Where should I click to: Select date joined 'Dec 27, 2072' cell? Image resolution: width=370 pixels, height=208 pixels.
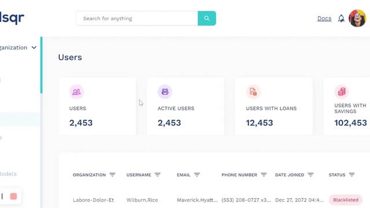point(299,200)
